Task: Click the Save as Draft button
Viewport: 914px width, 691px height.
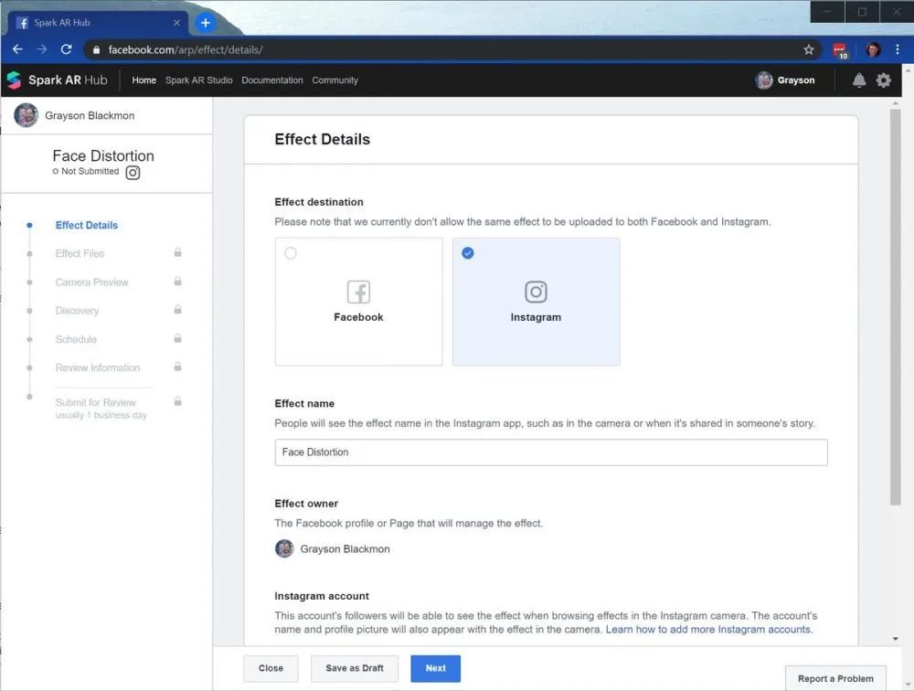Action: [355, 668]
